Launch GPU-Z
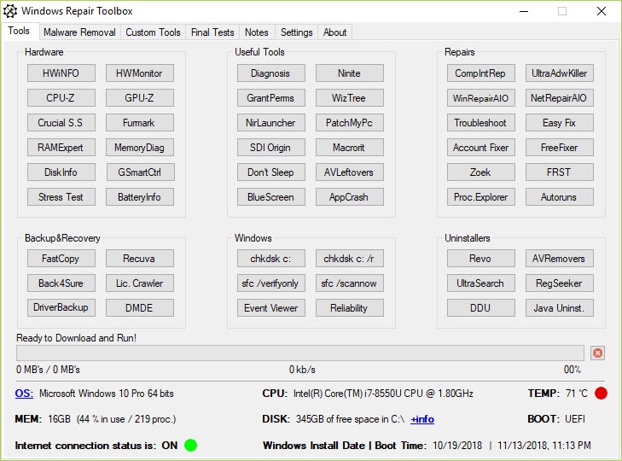This screenshot has height=461, width=622. (140, 97)
